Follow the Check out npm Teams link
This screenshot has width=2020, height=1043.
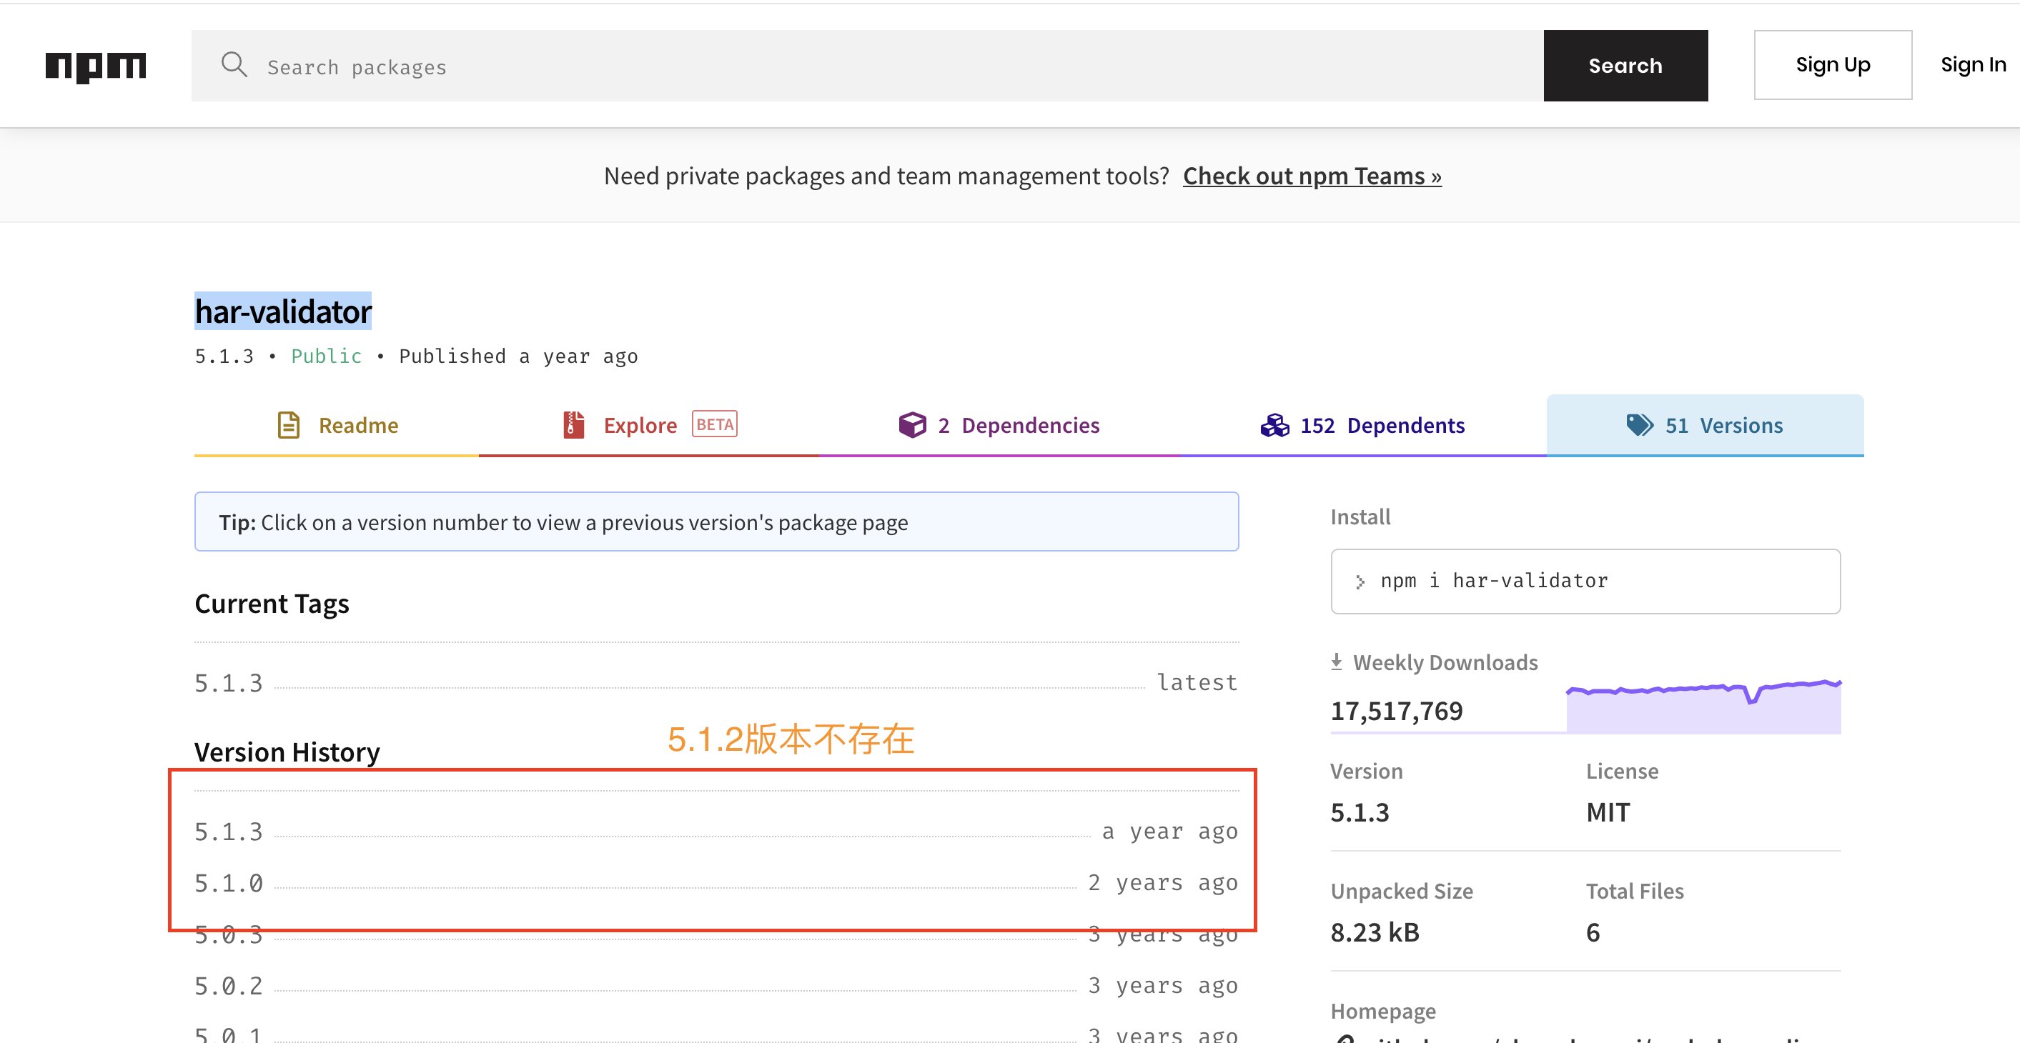(1312, 176)
